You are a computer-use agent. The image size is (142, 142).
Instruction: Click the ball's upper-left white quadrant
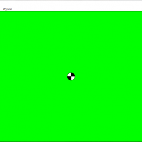69,75
